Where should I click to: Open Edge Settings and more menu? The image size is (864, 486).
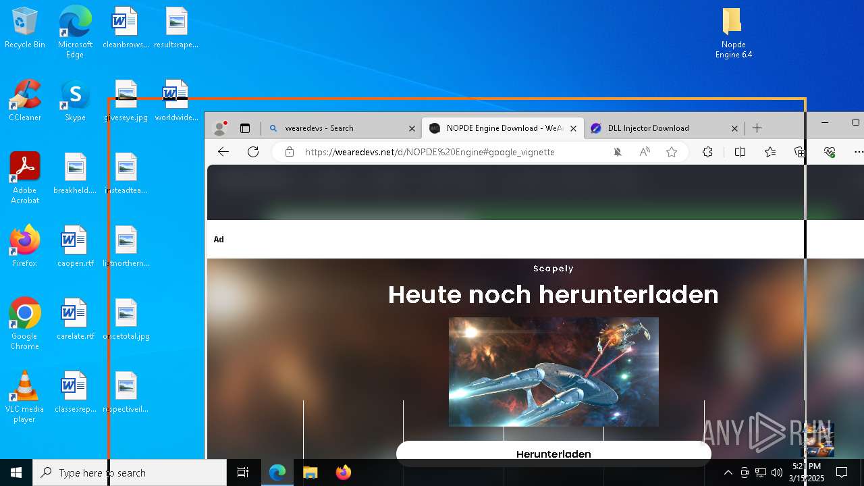[858, 152]
